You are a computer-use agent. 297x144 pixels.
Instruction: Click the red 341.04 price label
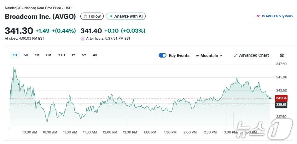[x=281, y=98]
